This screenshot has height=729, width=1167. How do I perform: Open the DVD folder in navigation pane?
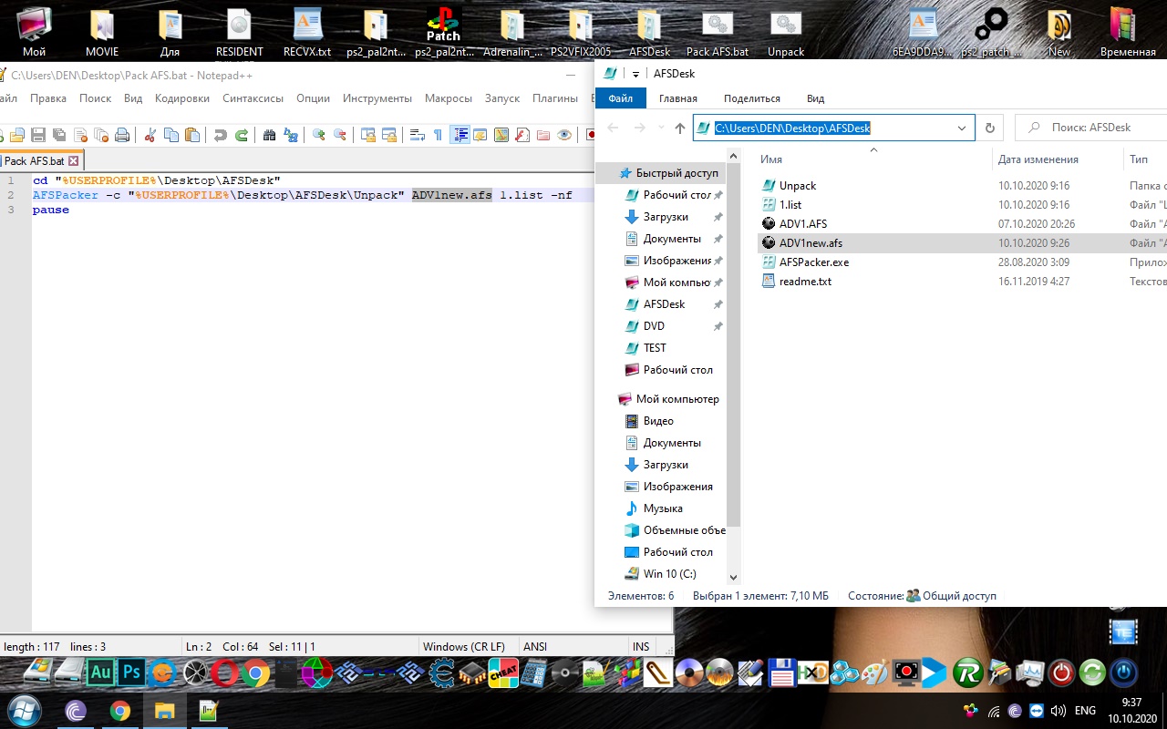tap(654, 326)
